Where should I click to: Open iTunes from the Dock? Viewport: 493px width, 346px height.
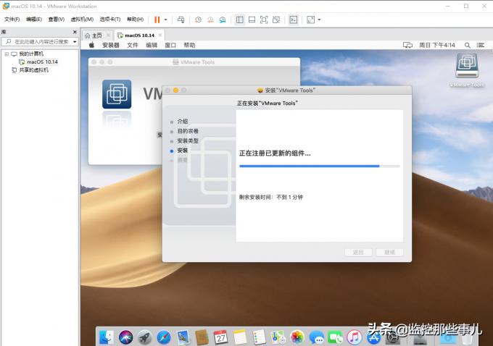[355, 338]
